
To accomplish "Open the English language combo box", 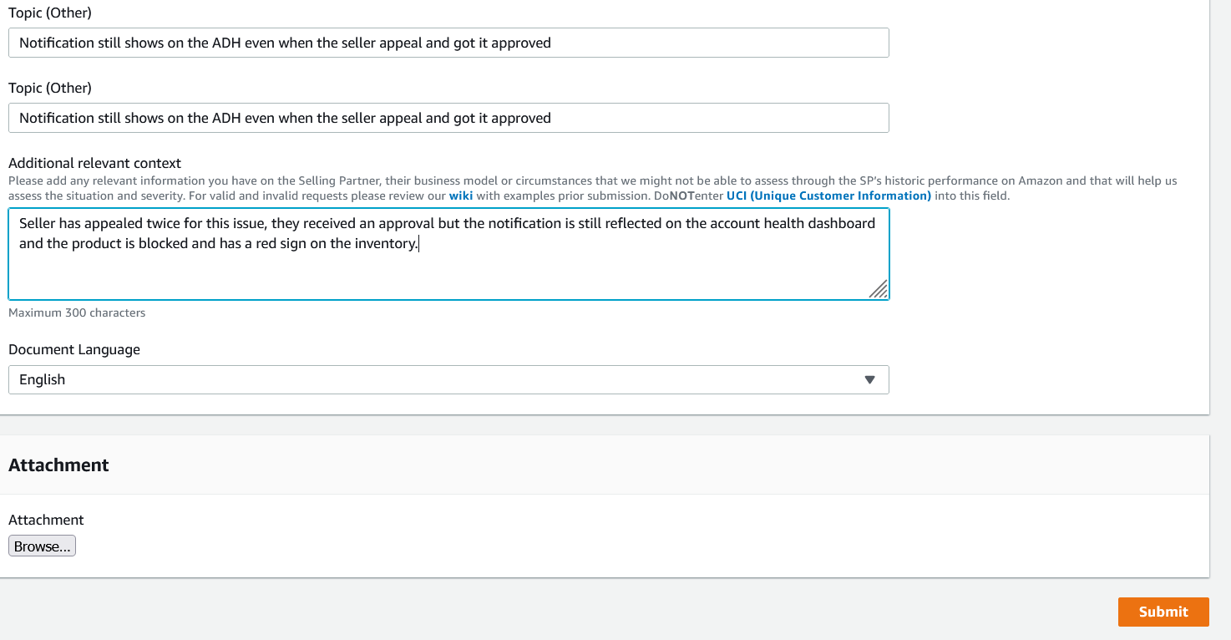I will tap(448, 379).
